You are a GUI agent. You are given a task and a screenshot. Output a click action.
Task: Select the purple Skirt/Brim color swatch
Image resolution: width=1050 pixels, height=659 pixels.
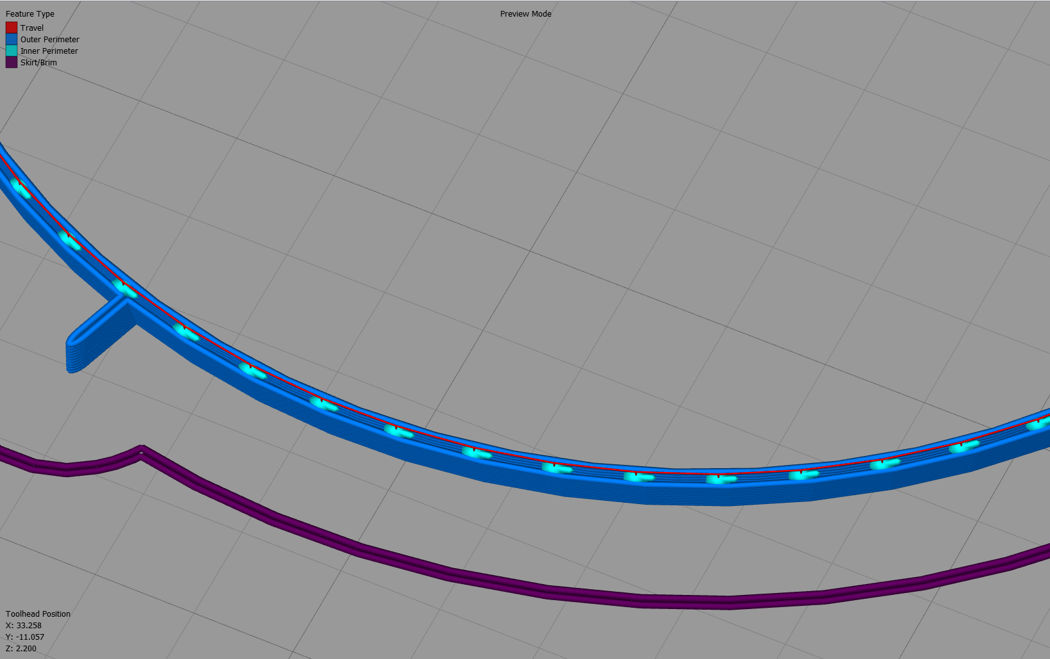click(12, 62)
